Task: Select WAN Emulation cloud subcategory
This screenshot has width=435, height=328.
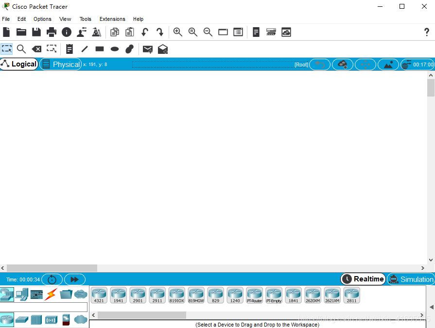Action: click(81, 319)
